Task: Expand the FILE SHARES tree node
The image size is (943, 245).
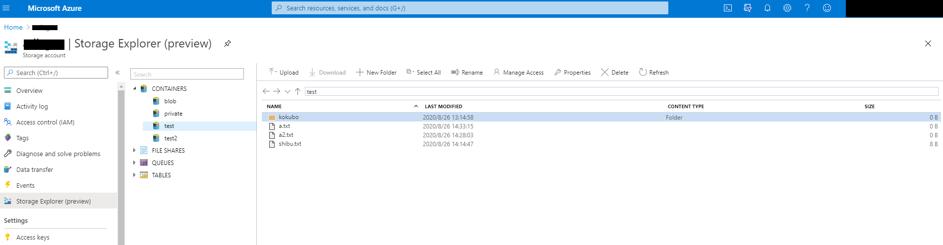Action: tap(134, 150)
